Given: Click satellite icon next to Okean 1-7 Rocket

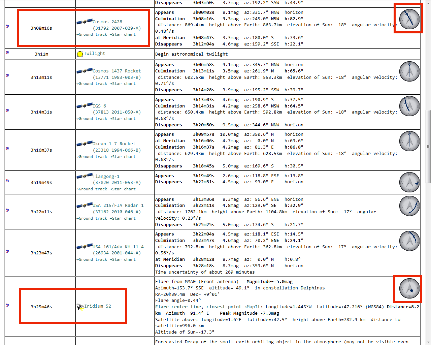Looking at the screenshot, I should (x=85, y=144).
